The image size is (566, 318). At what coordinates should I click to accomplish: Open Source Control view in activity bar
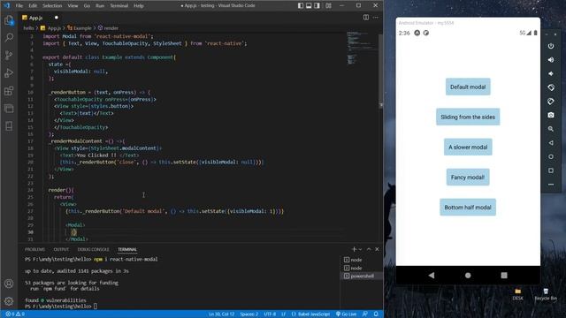[9, 55]
